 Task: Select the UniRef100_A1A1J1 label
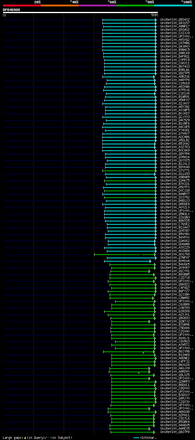pos(175,338)
